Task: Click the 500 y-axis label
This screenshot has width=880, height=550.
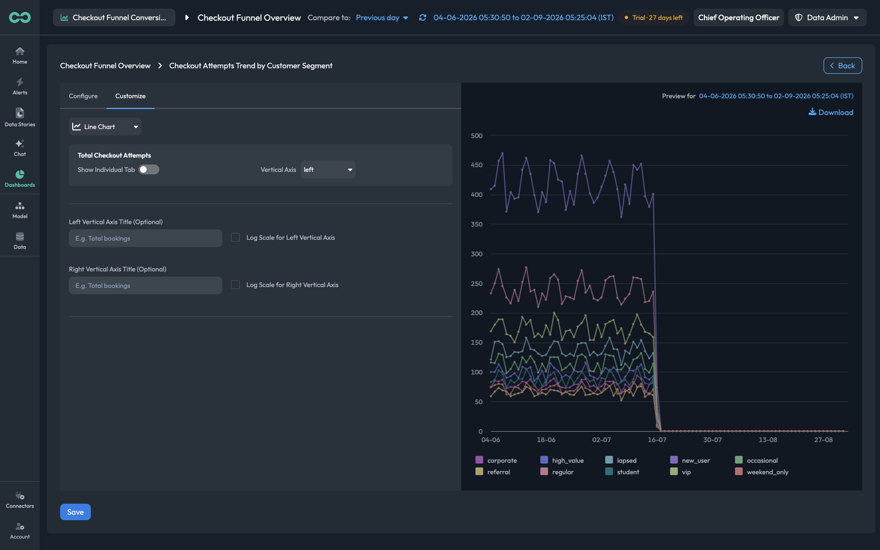Action: tap(477, 136)
